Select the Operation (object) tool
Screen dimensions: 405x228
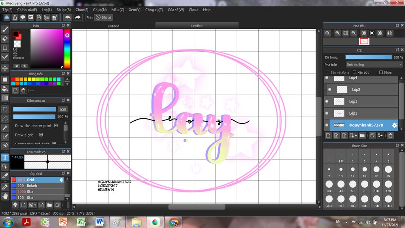click(x=5, y=166)
